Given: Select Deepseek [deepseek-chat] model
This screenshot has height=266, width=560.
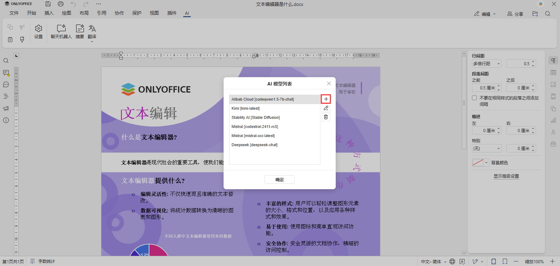Looking at the screenshot, I should click(x=274, y=145).
